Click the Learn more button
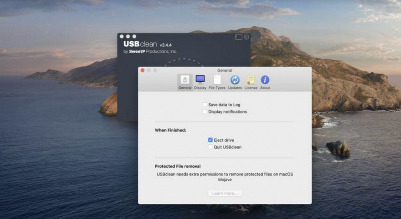Image resolution: width=401 pixels, height=219 pixels. coord(225,193)
